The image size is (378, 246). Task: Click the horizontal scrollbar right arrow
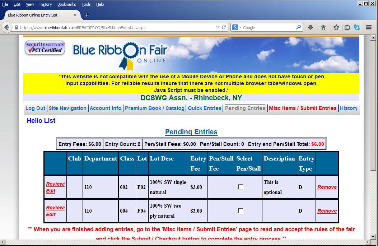(x=367, y=242)
